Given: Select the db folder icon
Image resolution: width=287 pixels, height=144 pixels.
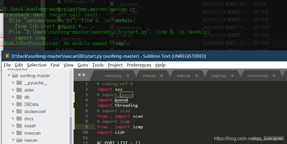Looking at the screenshot, I should [x=19, y=97].
